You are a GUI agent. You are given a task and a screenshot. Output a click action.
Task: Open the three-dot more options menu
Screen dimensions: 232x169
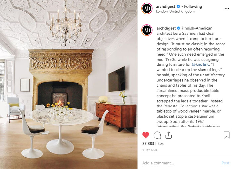tap(227, 9)
